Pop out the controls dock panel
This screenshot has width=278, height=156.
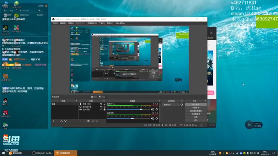click(205, 101)
